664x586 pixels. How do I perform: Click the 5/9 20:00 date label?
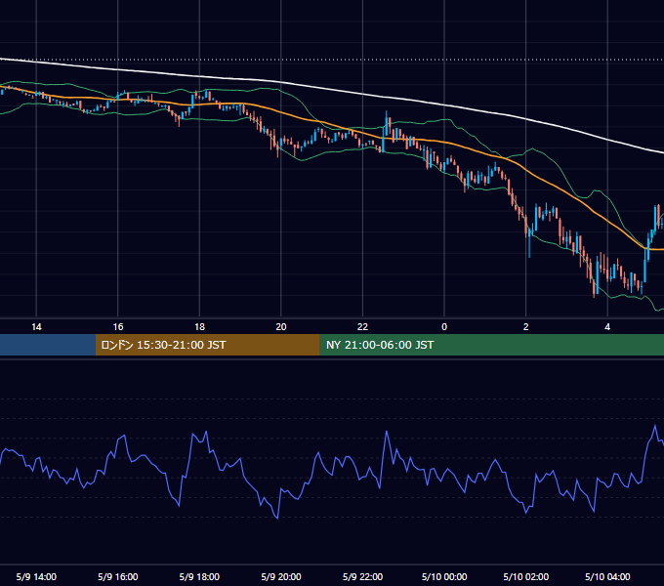point(281,576)
